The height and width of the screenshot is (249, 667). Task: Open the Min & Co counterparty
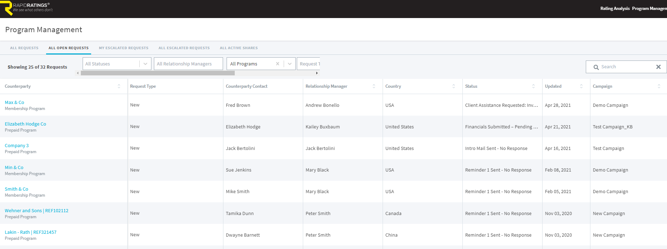click(14, 168)
